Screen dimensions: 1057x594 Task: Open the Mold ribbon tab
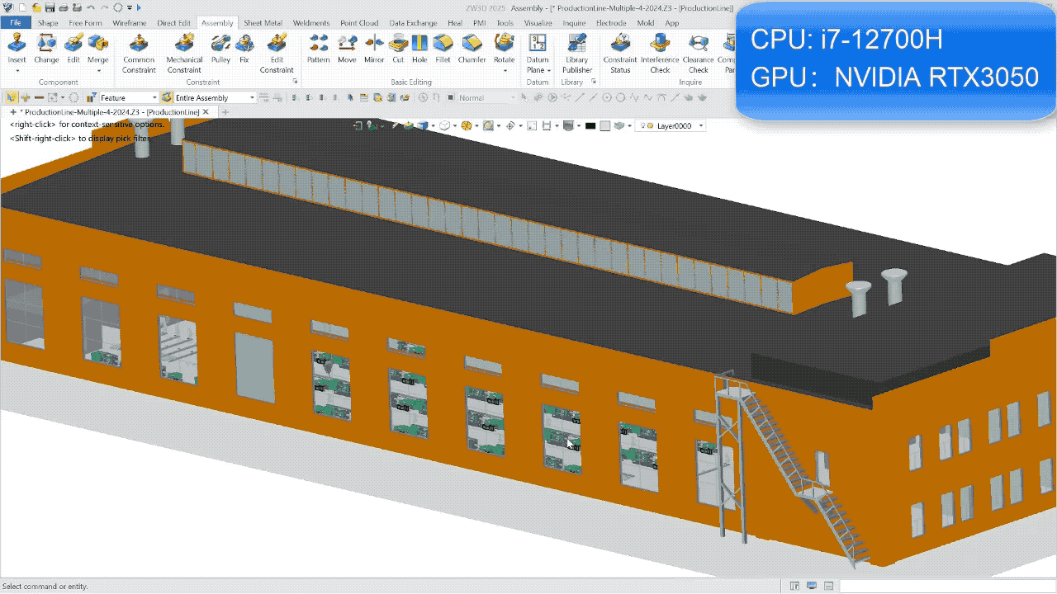tap(645, 23)
